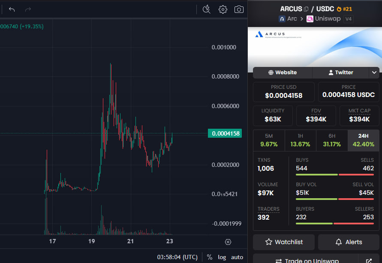
Task: Open the chart timezone clock 03:58:04 (UTC)
Action: tap(177, 257)
